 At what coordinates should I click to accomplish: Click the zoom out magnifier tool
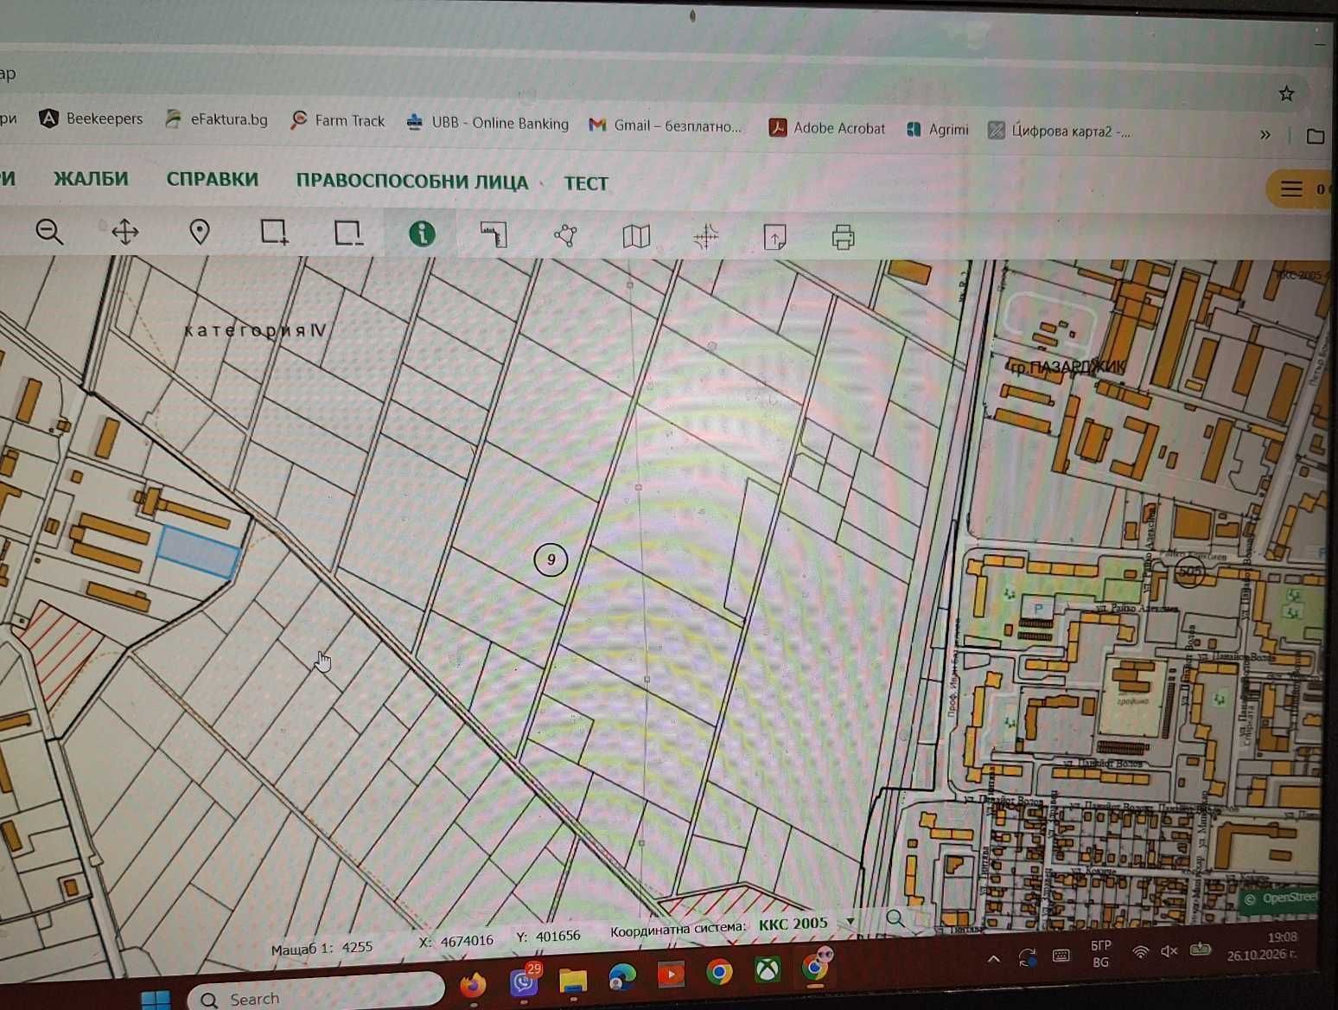pos(49,232)
